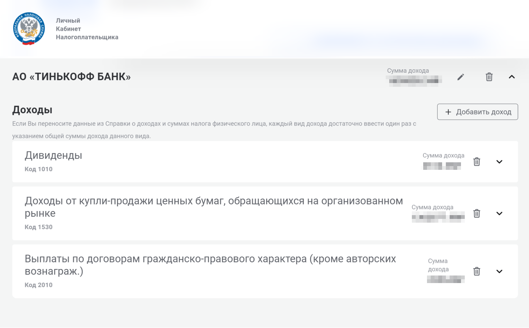Viewport: 529px width, 328px height.
Task: Click Сумма дохода label in the Код 2010 row
Action: point(438,265)
